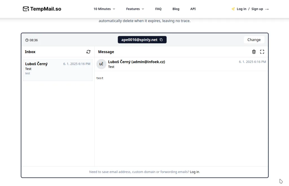Expand the Features dropdown menu
289x186 pixels.
[x=135, y=9]
